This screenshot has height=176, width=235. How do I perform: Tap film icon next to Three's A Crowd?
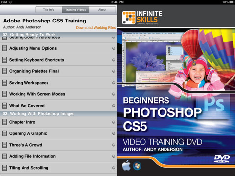click(x=5, y=145)
